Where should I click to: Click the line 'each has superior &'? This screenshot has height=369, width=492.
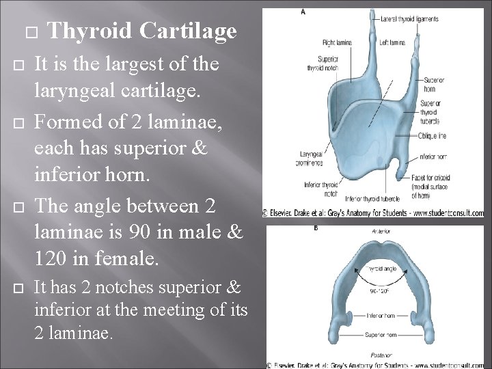(x=121, y=147)
